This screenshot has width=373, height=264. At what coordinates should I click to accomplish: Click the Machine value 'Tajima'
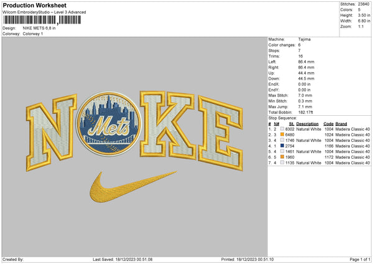tap(304, 39)
